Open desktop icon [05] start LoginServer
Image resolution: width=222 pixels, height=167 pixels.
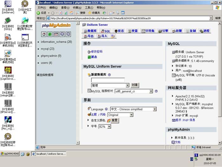click(x=8, y=73)
